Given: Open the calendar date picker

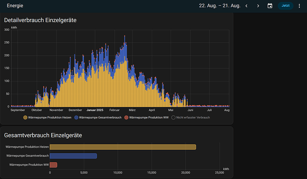Looking at the screenshot, I should tap(270, 6).
